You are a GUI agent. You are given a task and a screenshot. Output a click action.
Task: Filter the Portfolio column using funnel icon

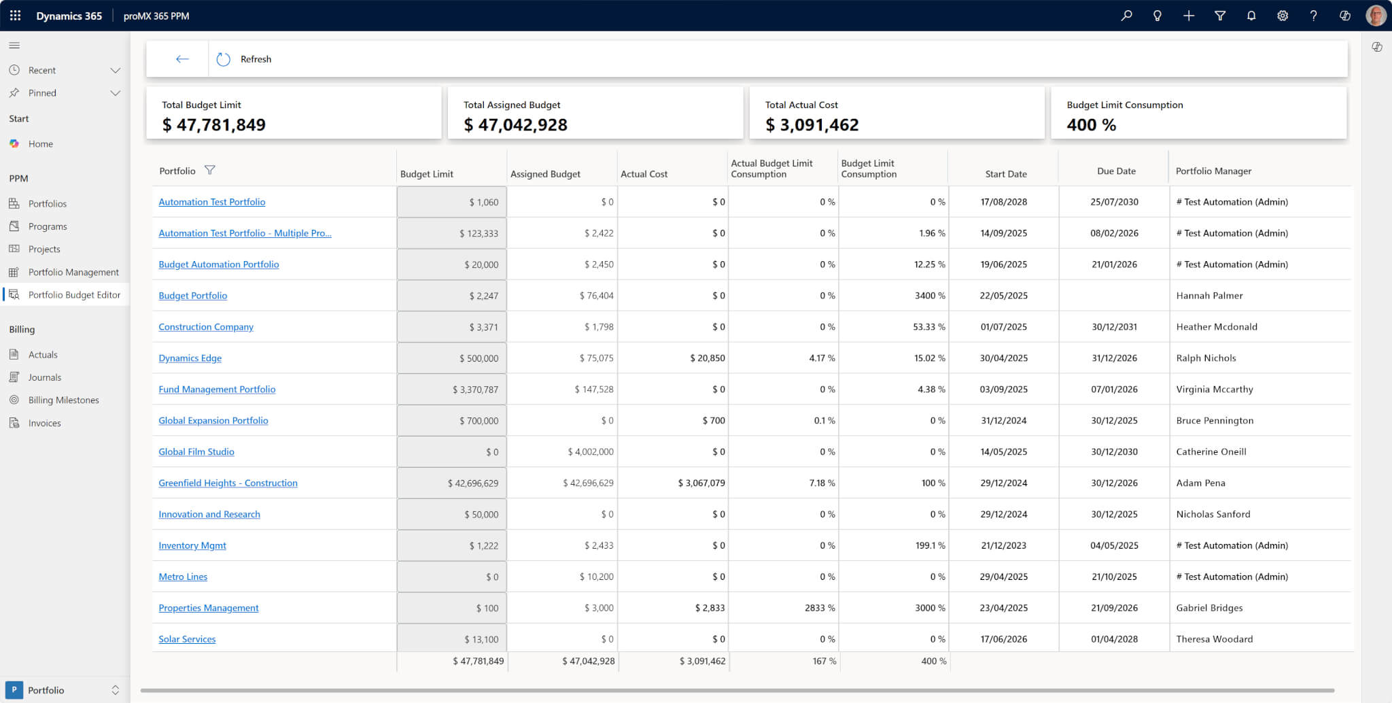(x=209, y=171)
